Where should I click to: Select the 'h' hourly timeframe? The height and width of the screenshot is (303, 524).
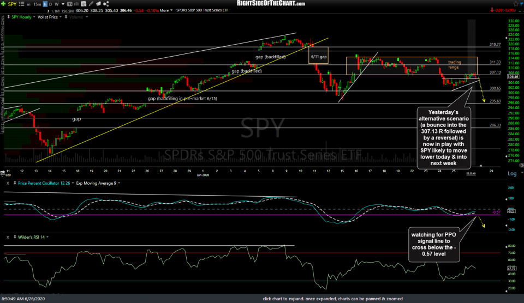[x=45, y=4]
